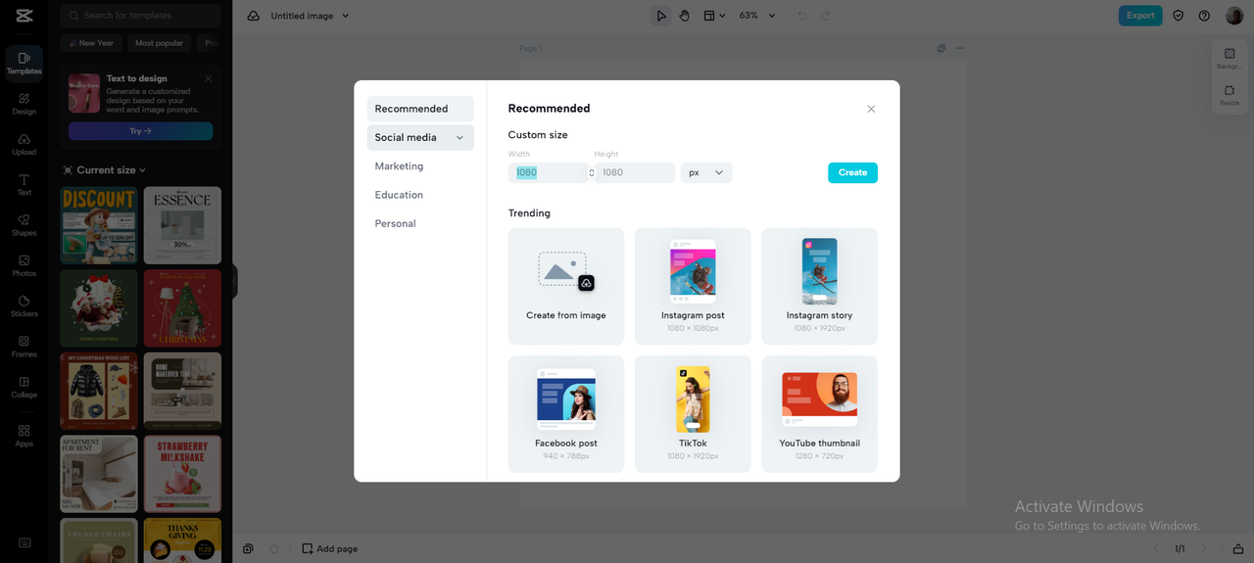Open the px unit dropdown
Viewport: 1254px width, 563px height.
pyautogui.click(x=706, y=172)
